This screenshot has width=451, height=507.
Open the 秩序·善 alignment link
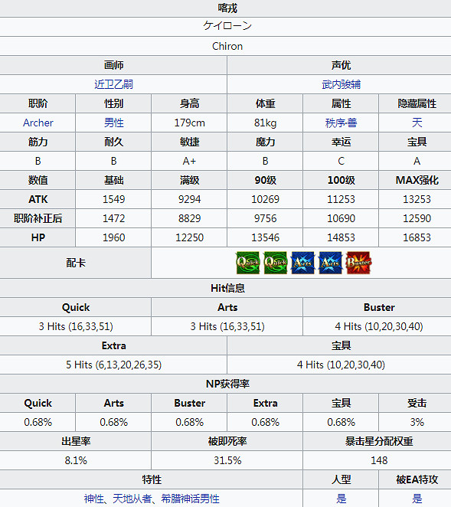[x=341, y=123]
